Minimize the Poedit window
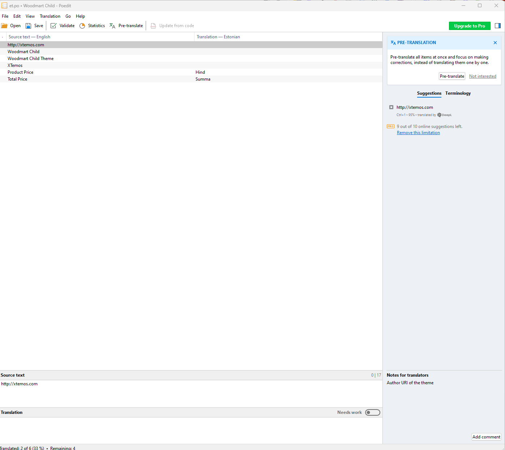 click(x=463, y=5)
